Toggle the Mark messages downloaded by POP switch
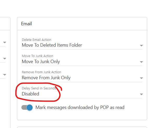The image size is (154, 128). point(27,107)
